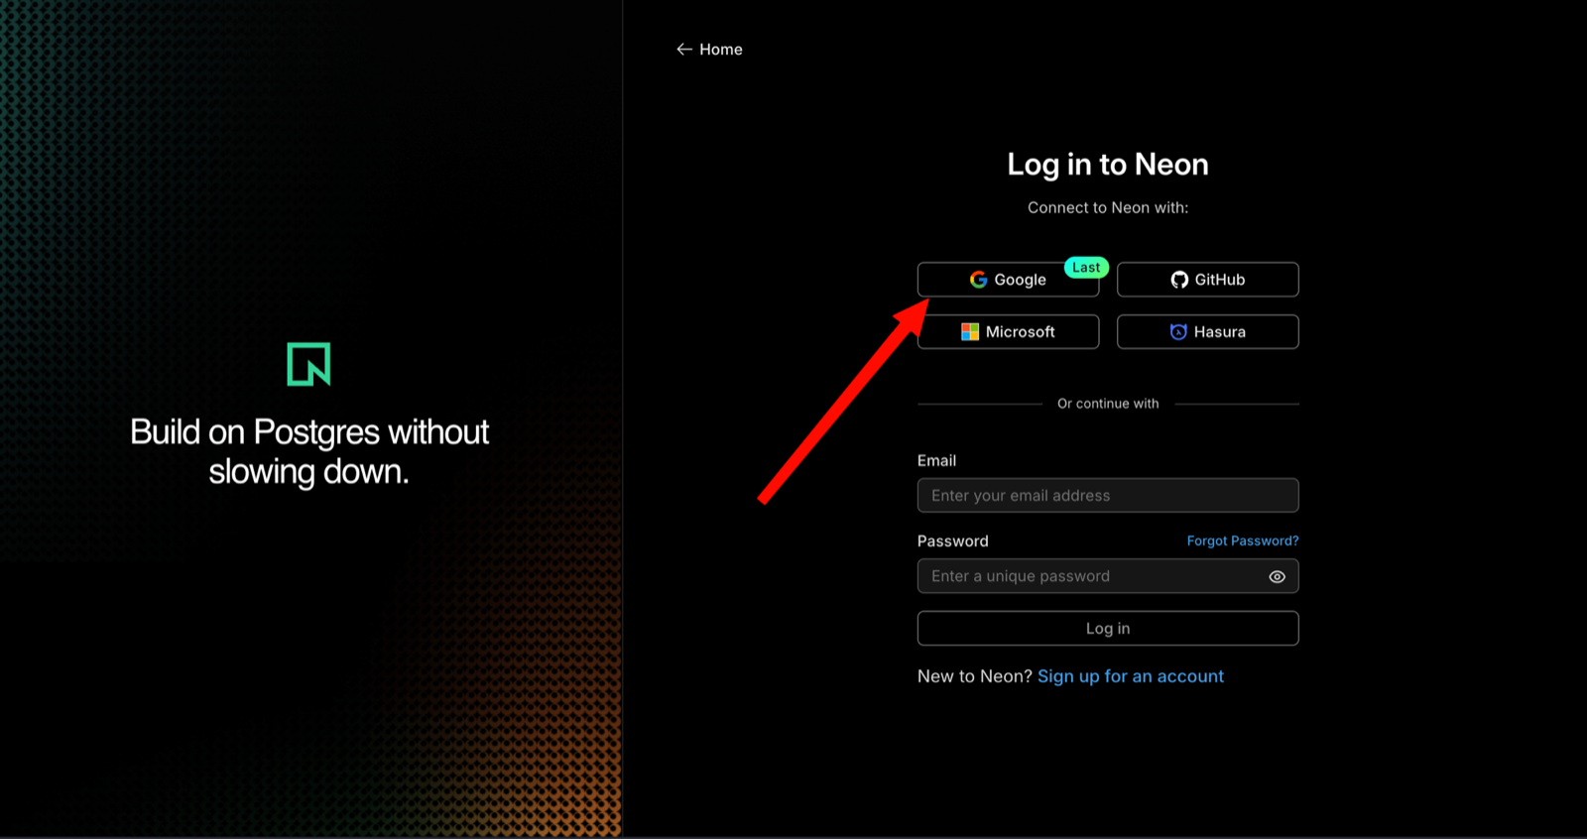Viewport: 1587px width, 839px height.
Task: Click the Log in button
Action: click(x=1108, y=629)
